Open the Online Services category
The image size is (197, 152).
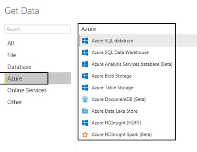[27, 90]
